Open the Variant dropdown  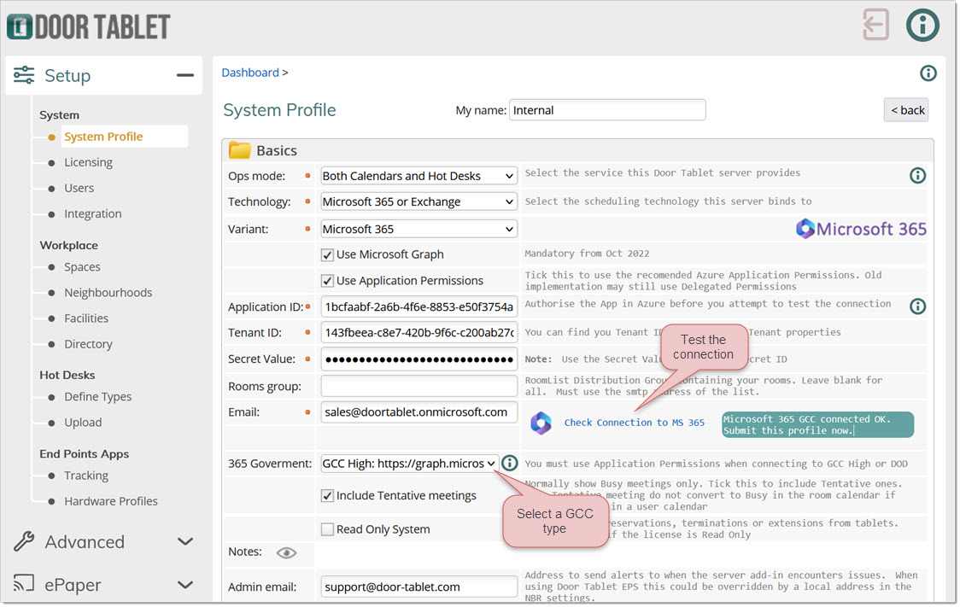pyautogui.click(x=419, y=229)
